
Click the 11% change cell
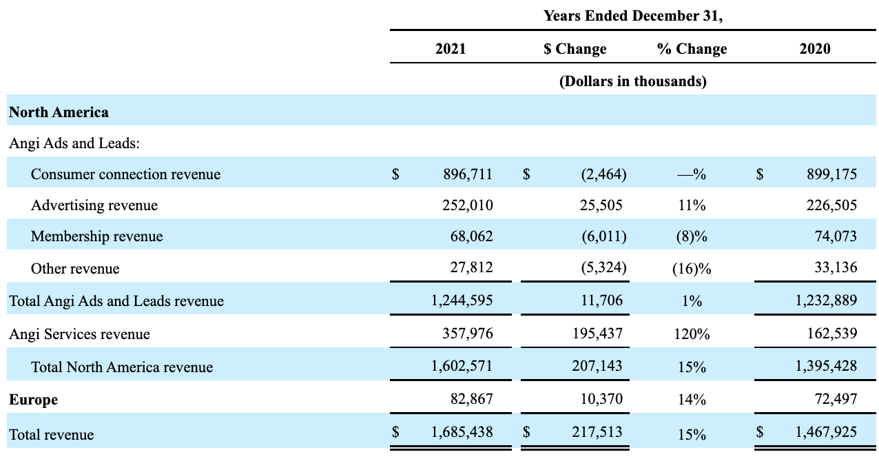[x=692, y=205]
